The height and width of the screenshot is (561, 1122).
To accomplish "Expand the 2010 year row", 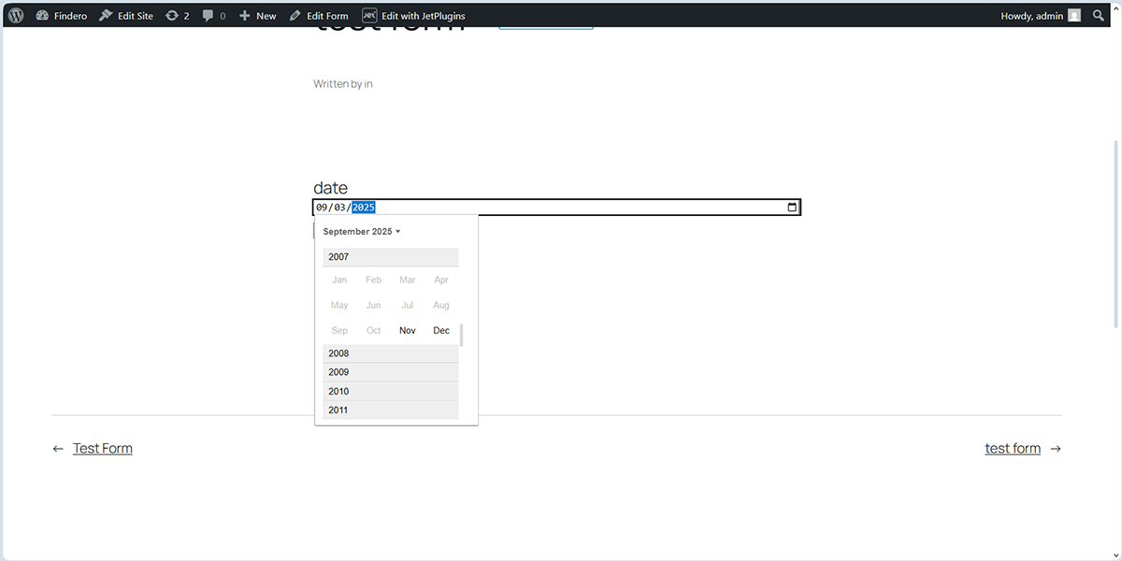I will tap(391, 392).
